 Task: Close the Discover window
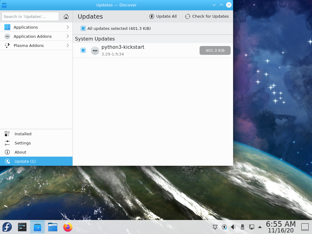[229, 5]
